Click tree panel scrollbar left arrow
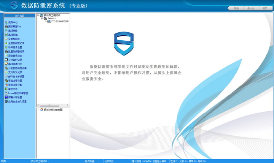274x163 pixels. [x=38, y=105]
